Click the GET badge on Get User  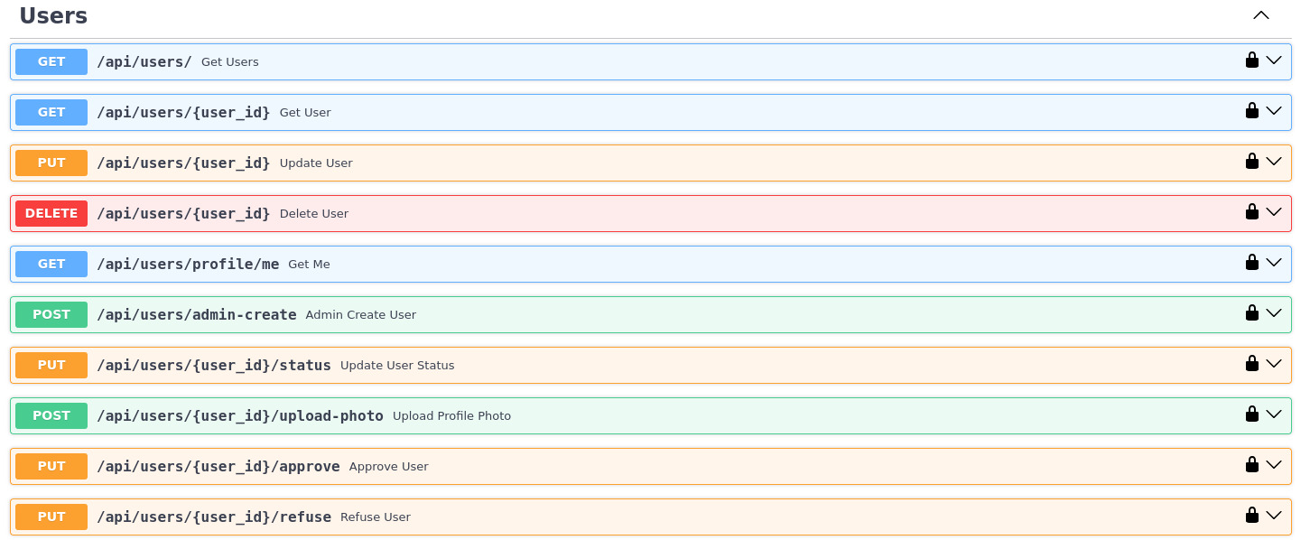tap(51, 112)
